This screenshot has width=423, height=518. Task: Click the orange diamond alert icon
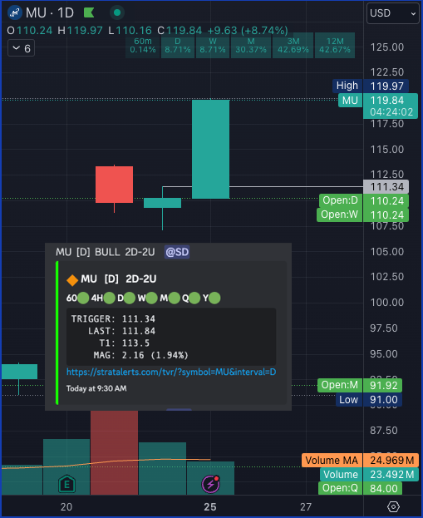click(x=72, y=280)
